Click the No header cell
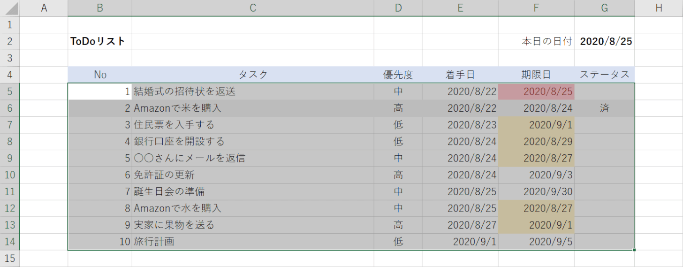This screenshot has height=267, width=683. coord(100,75)
